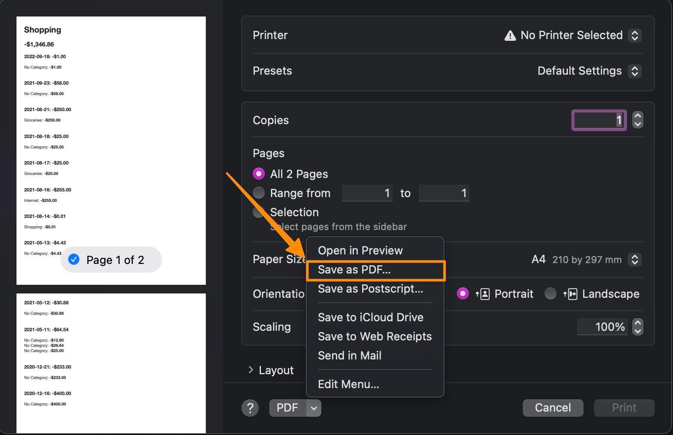Viewport: 673px width, 435px height.
Task: Click the PDF button
Action: (x=287, y=408)
